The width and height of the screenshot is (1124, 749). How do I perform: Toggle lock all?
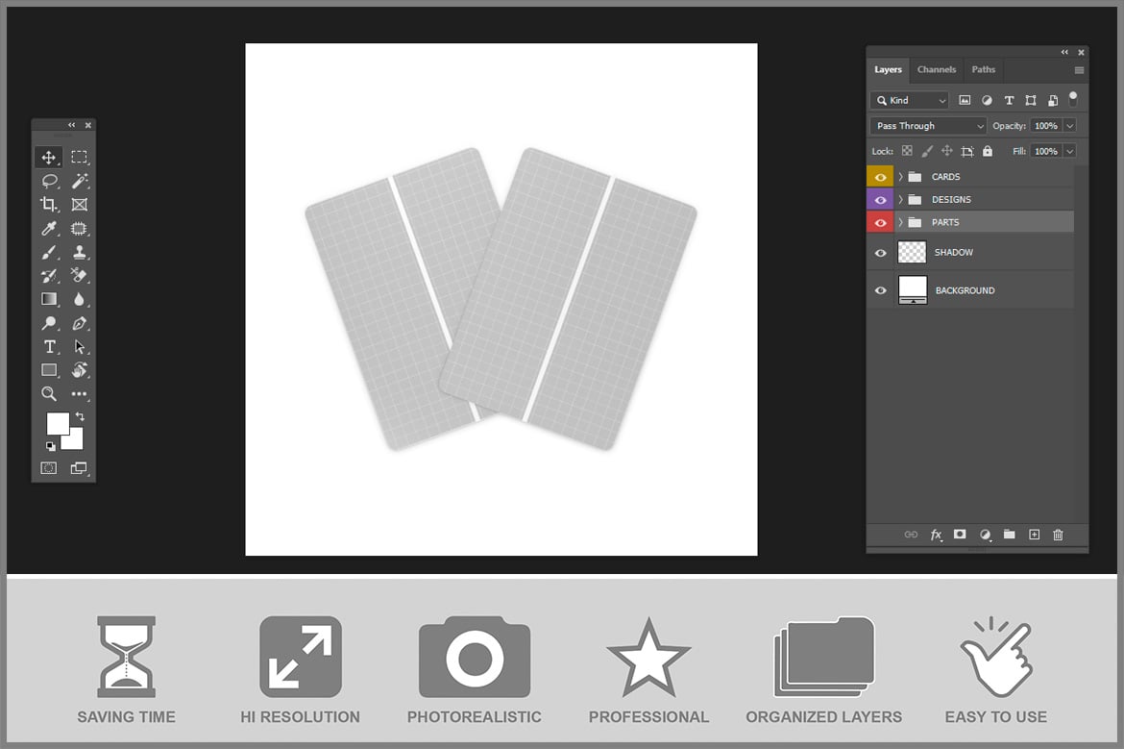point(988,151)
